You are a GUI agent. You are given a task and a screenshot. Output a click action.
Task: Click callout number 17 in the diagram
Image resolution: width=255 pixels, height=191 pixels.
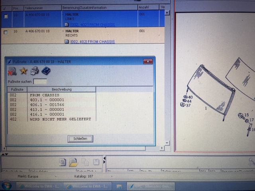click(x=251, y=120)
